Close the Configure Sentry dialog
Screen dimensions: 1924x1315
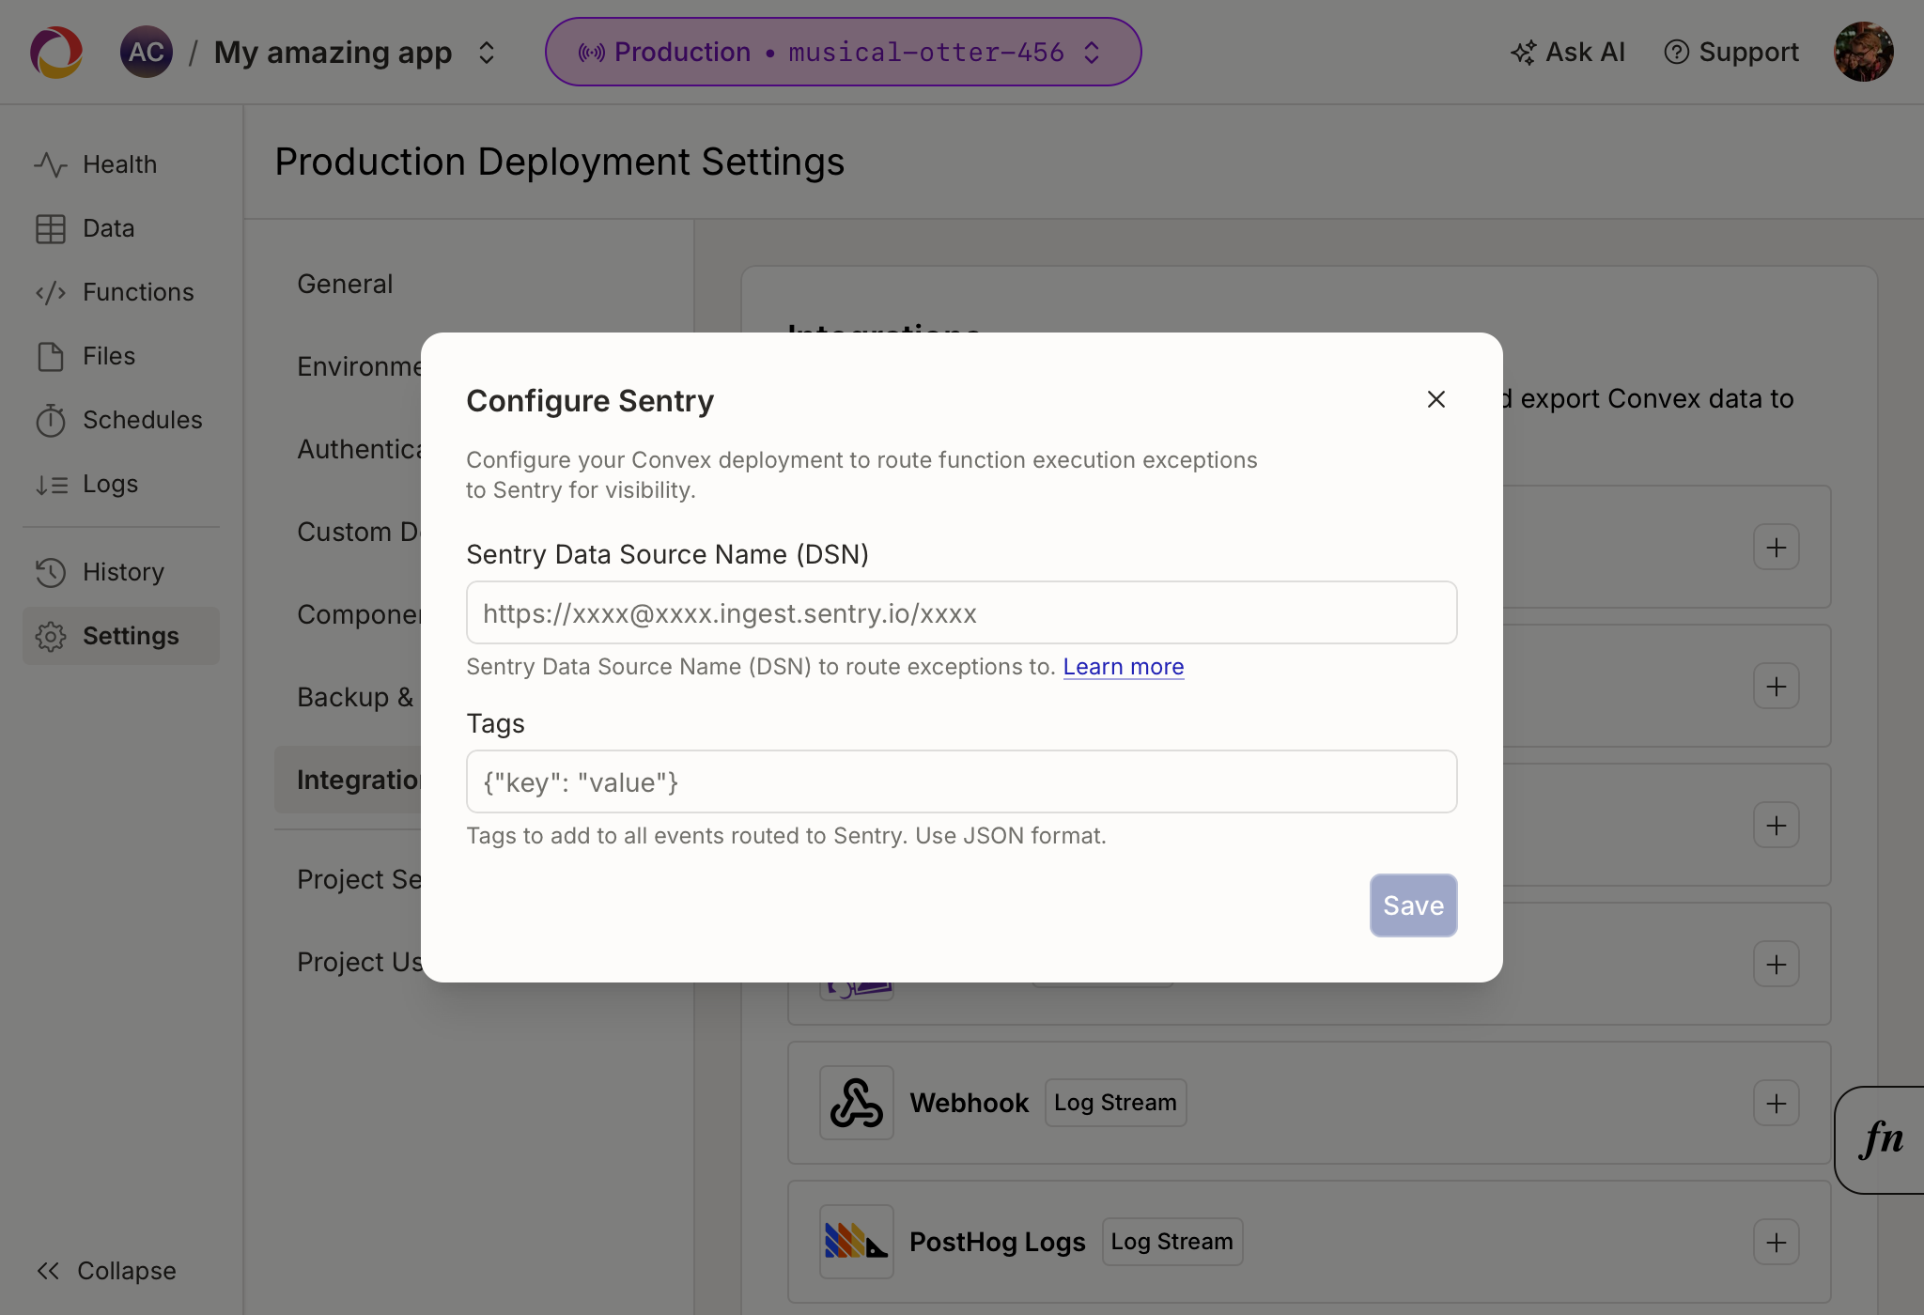(x=1435, y=399)
